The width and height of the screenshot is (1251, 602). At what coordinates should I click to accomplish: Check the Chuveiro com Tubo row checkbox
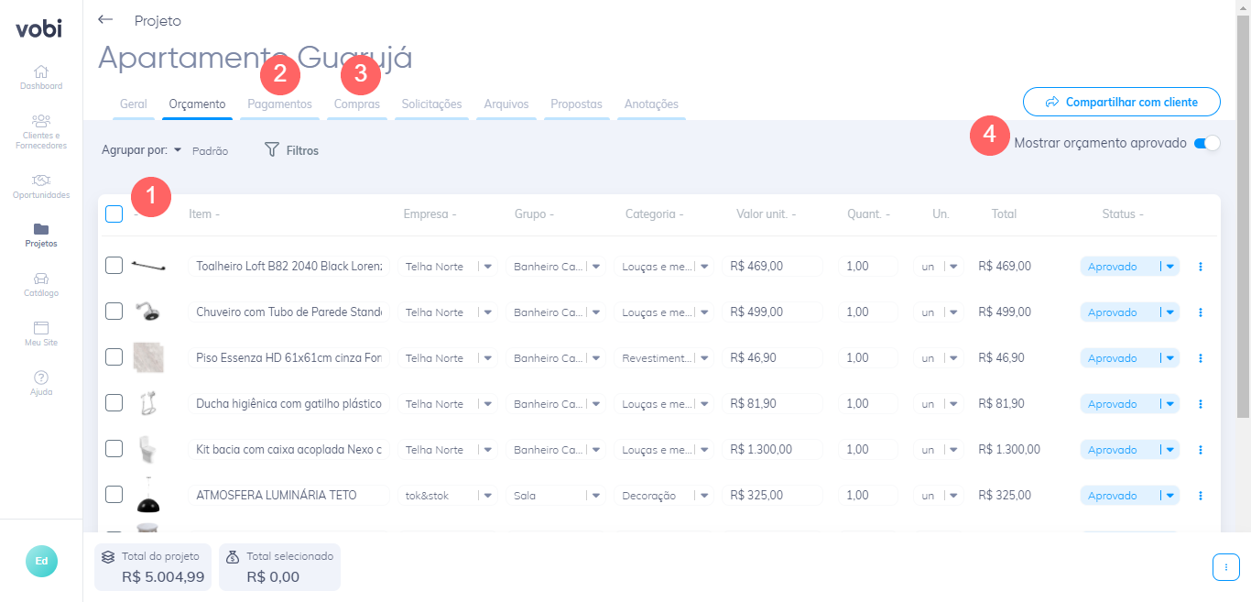tap(114, 312)
